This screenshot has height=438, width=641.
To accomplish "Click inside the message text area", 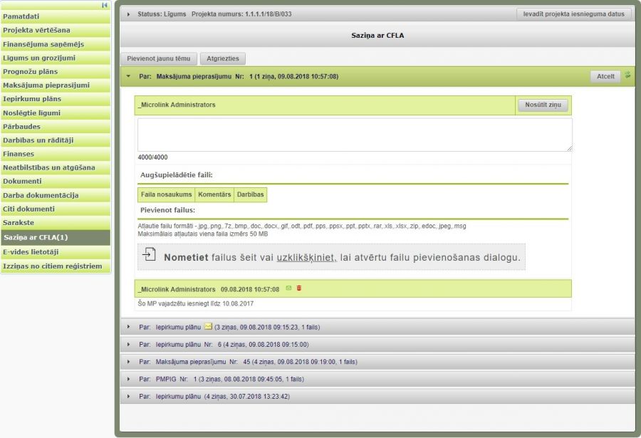I will coord(354,135).
